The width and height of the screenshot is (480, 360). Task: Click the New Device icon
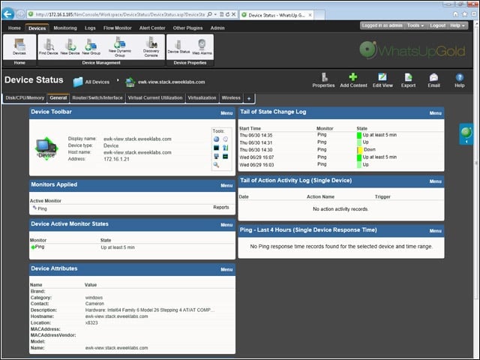click(70, 46)
